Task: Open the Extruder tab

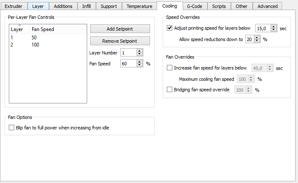Action: point(13,6)
